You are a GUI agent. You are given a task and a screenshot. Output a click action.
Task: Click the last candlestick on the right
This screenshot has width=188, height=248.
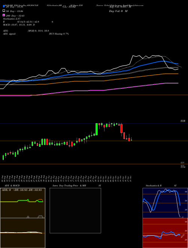131,139
